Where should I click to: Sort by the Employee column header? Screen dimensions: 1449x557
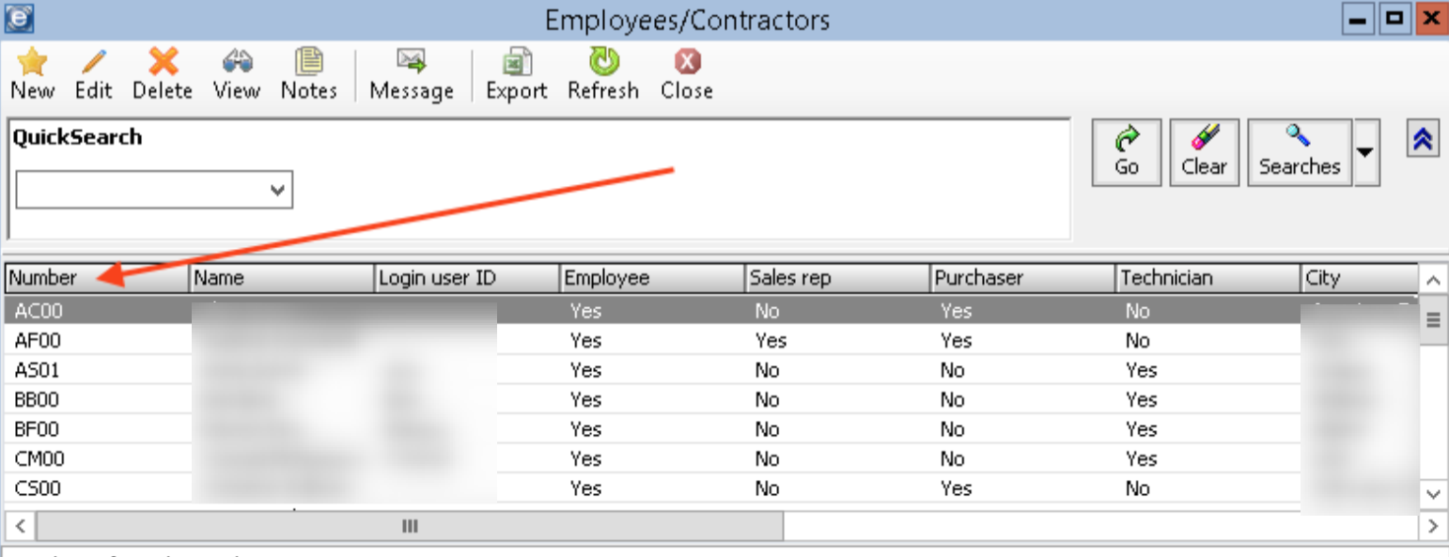coord(652,278)
